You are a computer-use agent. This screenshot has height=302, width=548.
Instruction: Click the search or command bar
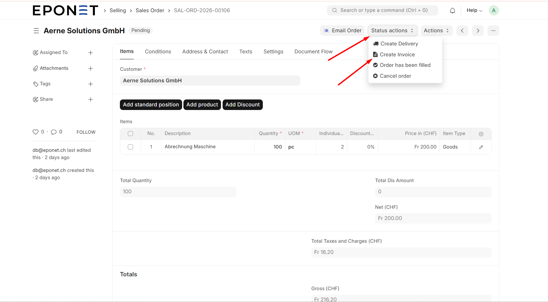(x=382, y=11)
